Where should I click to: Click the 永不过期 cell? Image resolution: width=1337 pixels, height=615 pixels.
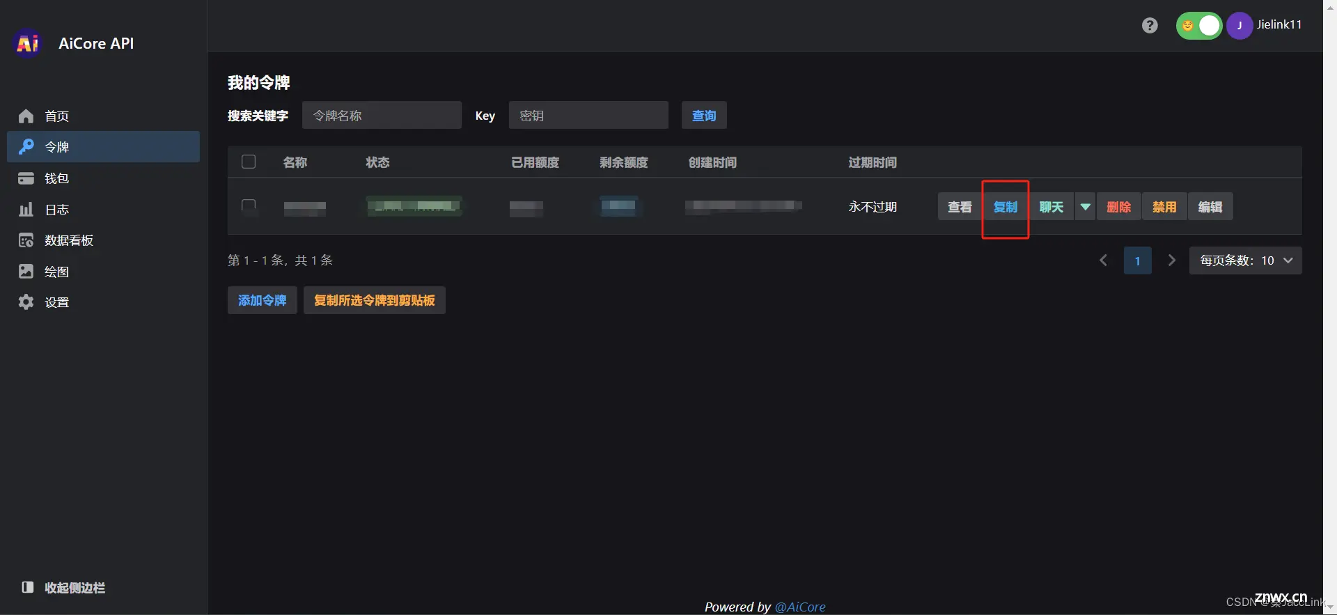click(873, 207)
